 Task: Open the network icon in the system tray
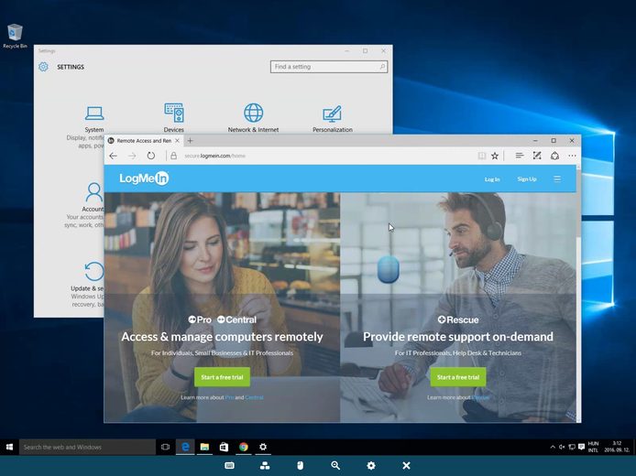pos(572,448)
